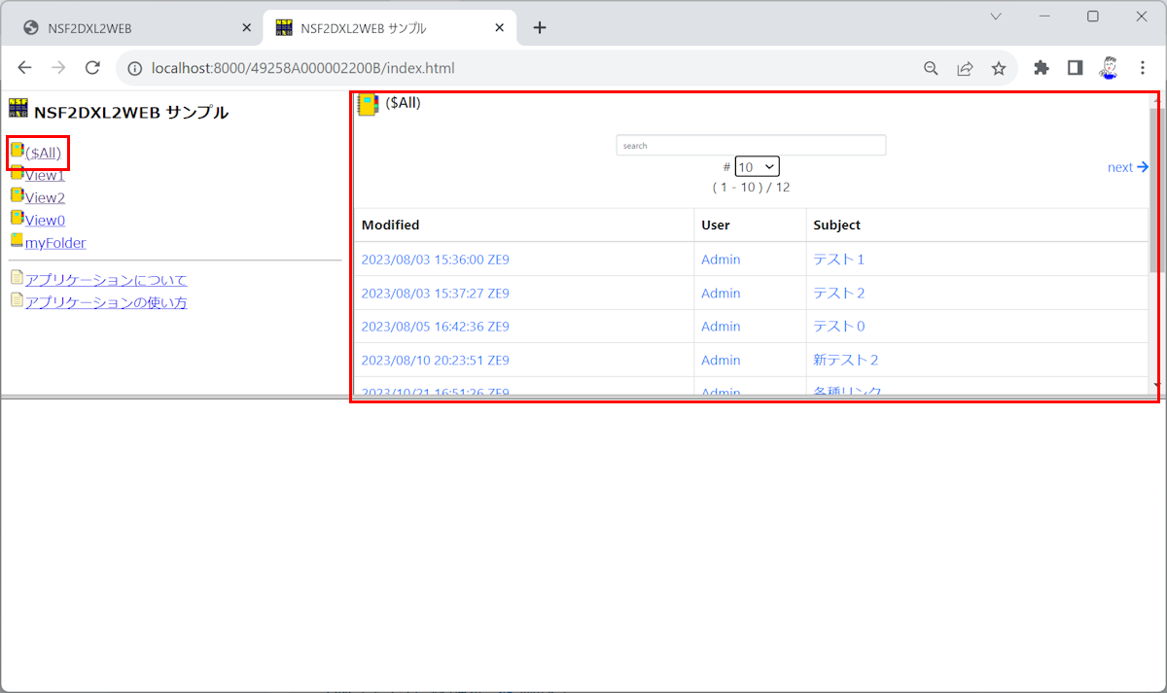
Task: Open entry dated 2023/08/03 15:36:00 ZE9
Action: 435,260
